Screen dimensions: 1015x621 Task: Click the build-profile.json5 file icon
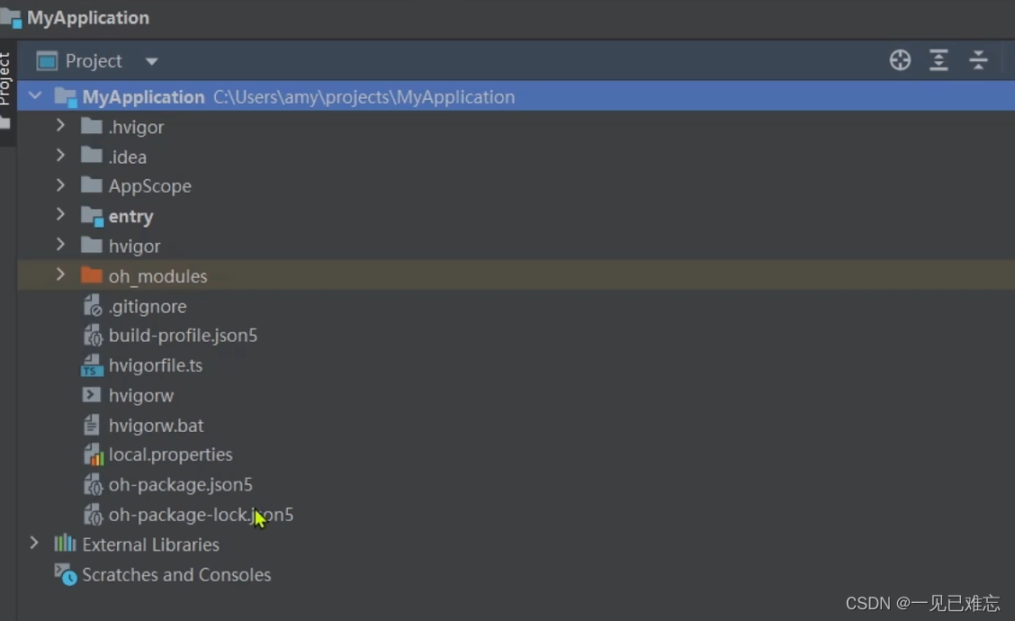[x=93, y=335]
